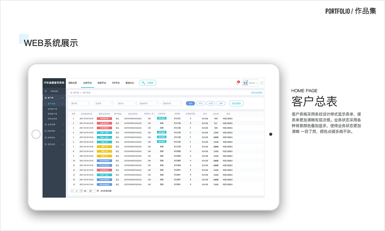Expand the 风控审核 sidebar group
385x231 pixels.
[63, 131]
